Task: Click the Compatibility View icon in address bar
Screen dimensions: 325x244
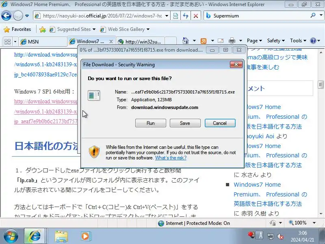Action: pyautogui.click(x=175, y=16)
